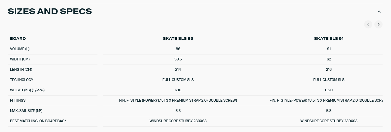Screen dimensions: 391x132
Task: Select the Skate SLS 85 column header
Action: [x=178, y=38]
